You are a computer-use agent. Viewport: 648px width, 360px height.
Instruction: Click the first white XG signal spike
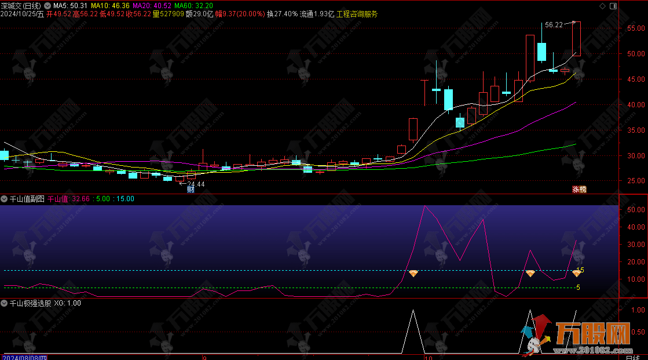(413, 332)
